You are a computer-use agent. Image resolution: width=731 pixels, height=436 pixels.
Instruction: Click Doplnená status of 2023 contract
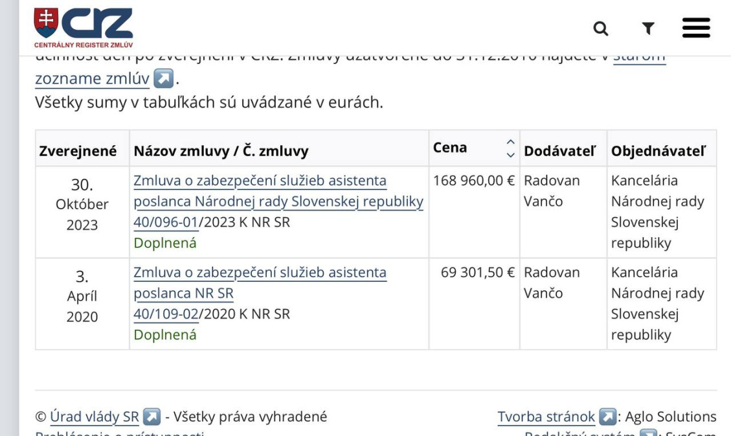click(x=164, y=243)
